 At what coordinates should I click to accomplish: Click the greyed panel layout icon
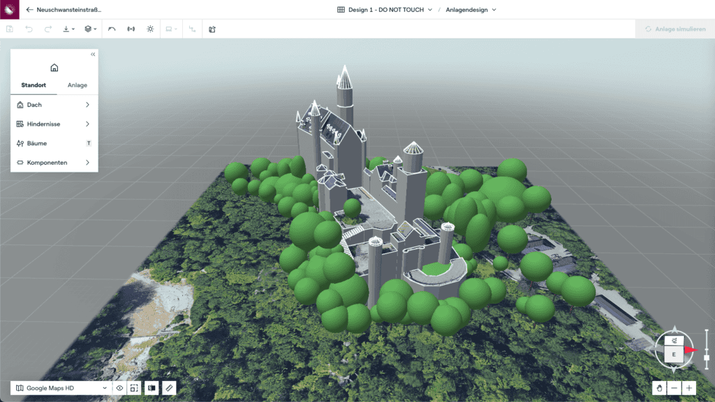click(x=169, y=29)
